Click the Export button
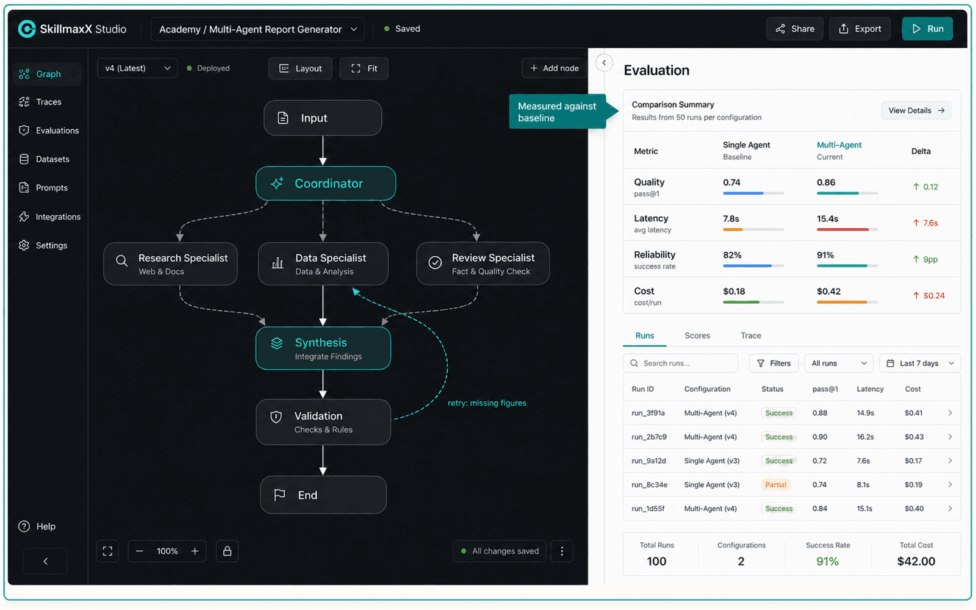The image size is (976, 610). [860, 29]
